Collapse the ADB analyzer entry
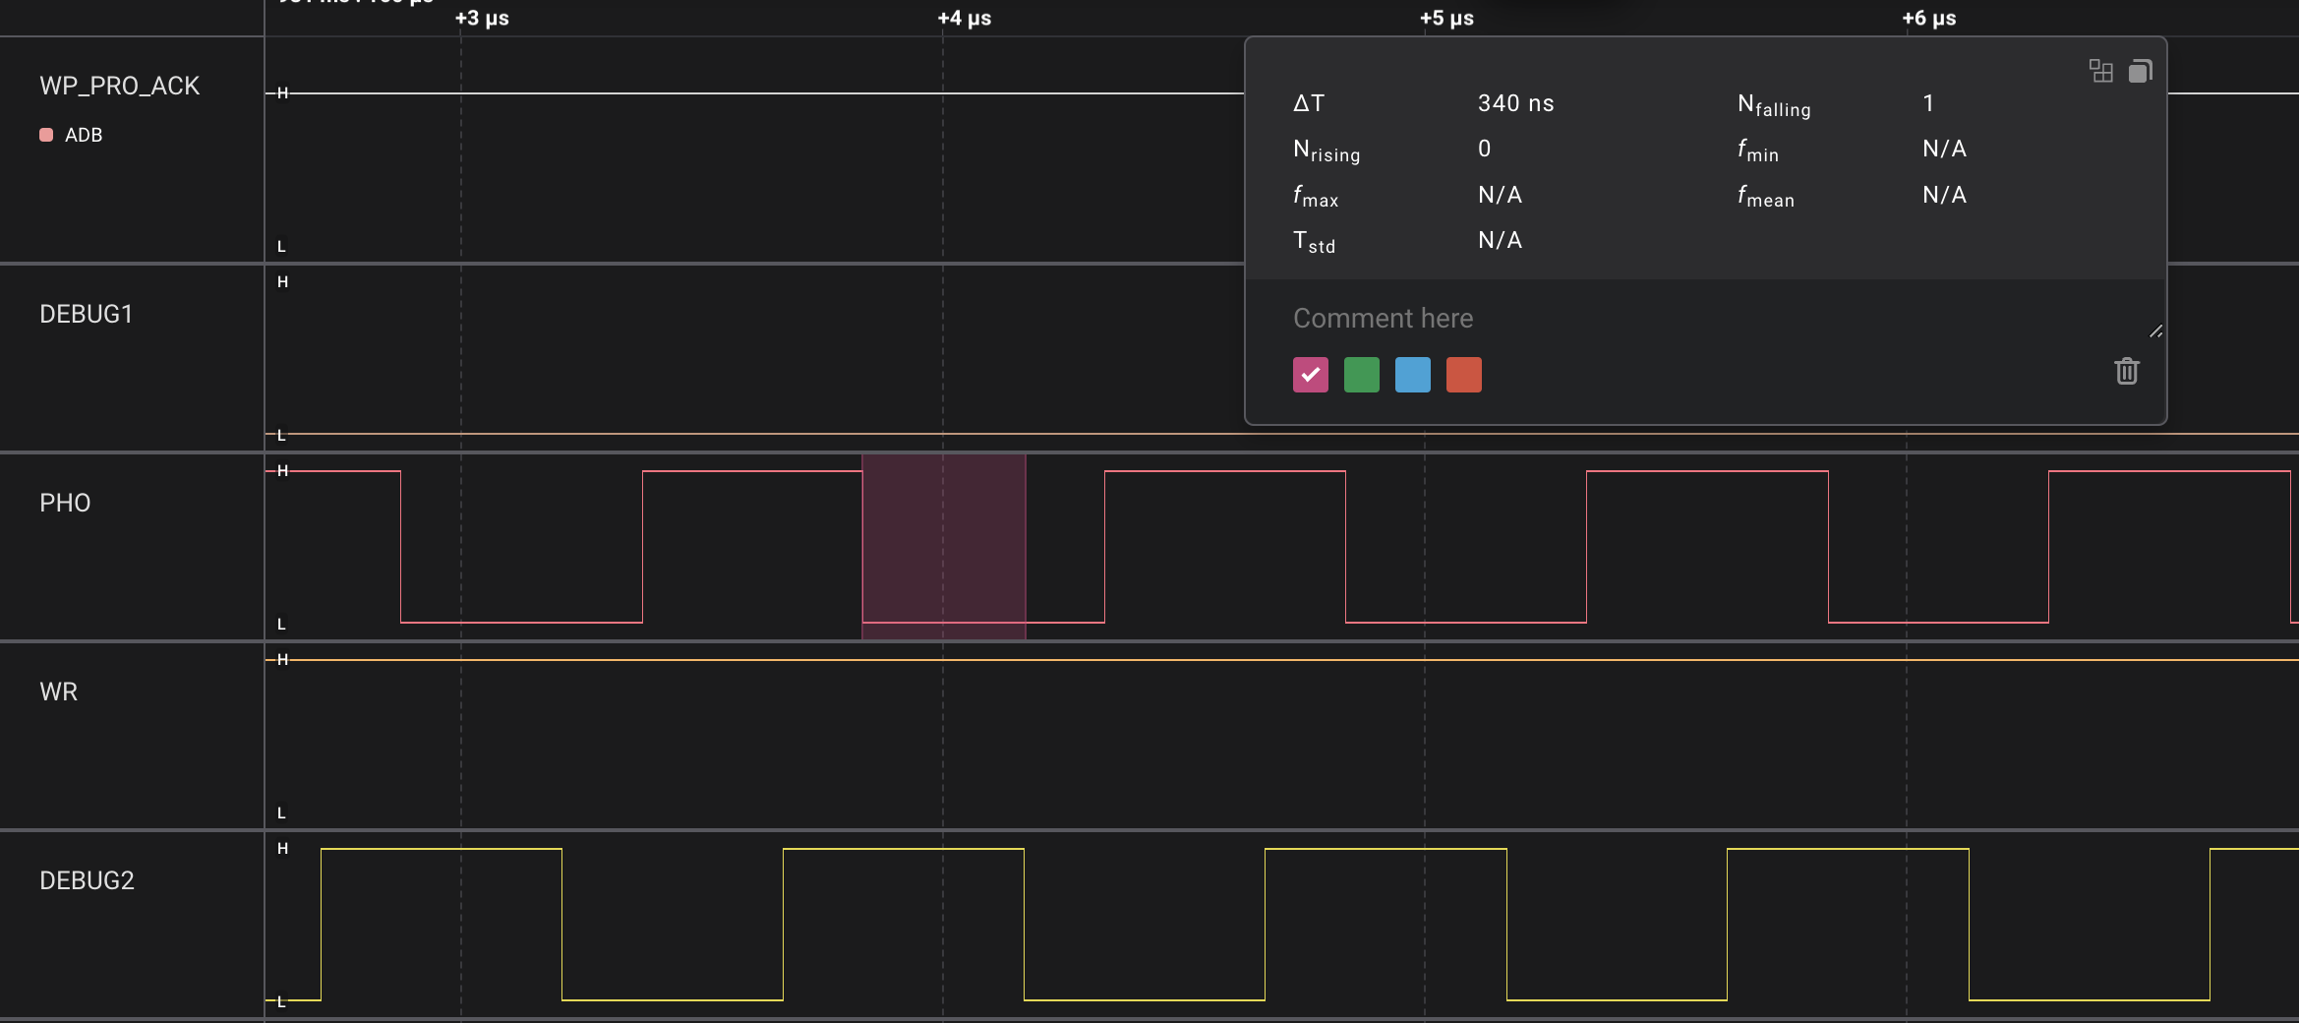 (83, 135)
